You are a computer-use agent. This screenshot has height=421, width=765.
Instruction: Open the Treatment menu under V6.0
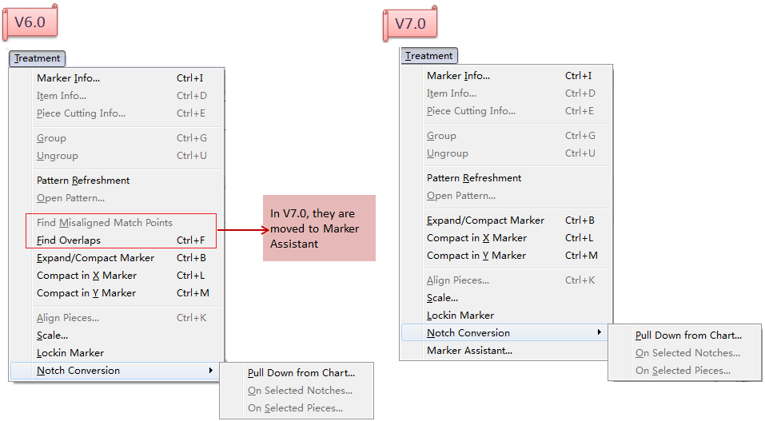[37, 58]
